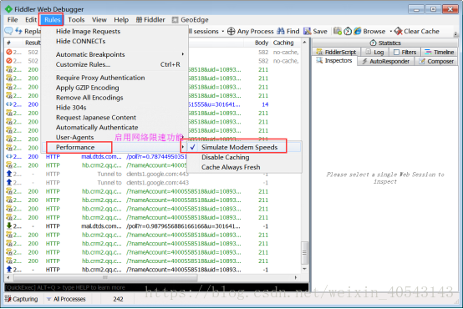
Task: Click the Result column header
Action: pyautogui.click(x=33, y=43)
